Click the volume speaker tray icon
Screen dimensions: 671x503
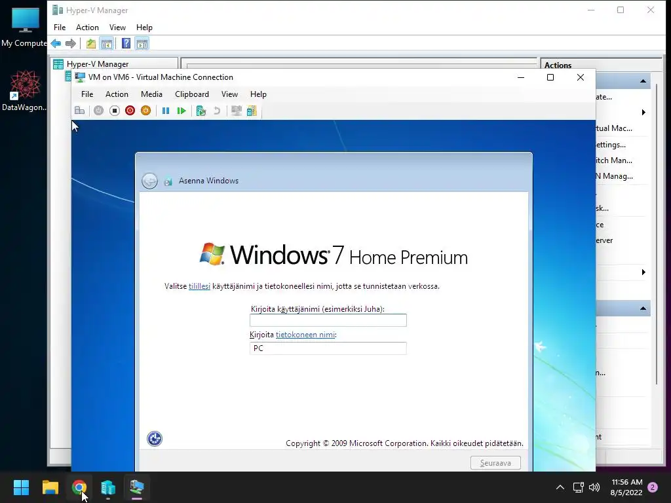coord(594,487)
